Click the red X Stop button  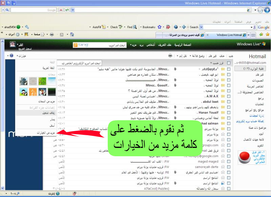tap(61, 10)
